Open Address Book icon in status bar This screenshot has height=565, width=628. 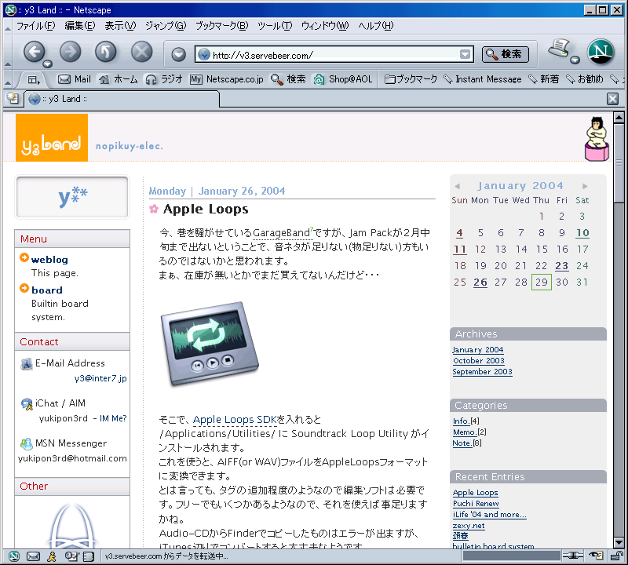pyautogui.click(x=89, y=556)
